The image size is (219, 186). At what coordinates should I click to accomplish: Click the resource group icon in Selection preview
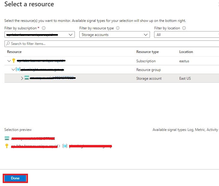click(x=65, y=146)
